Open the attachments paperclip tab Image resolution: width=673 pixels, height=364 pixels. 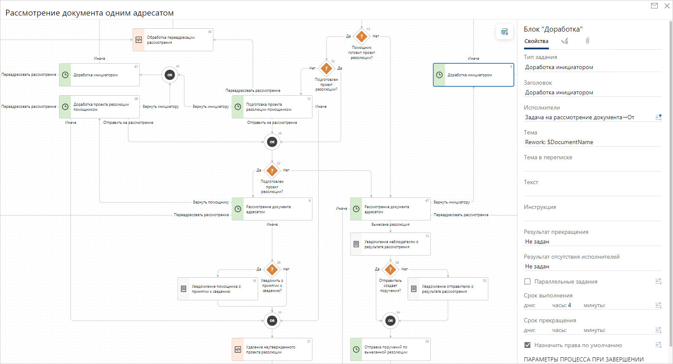[x=587, y=41]
